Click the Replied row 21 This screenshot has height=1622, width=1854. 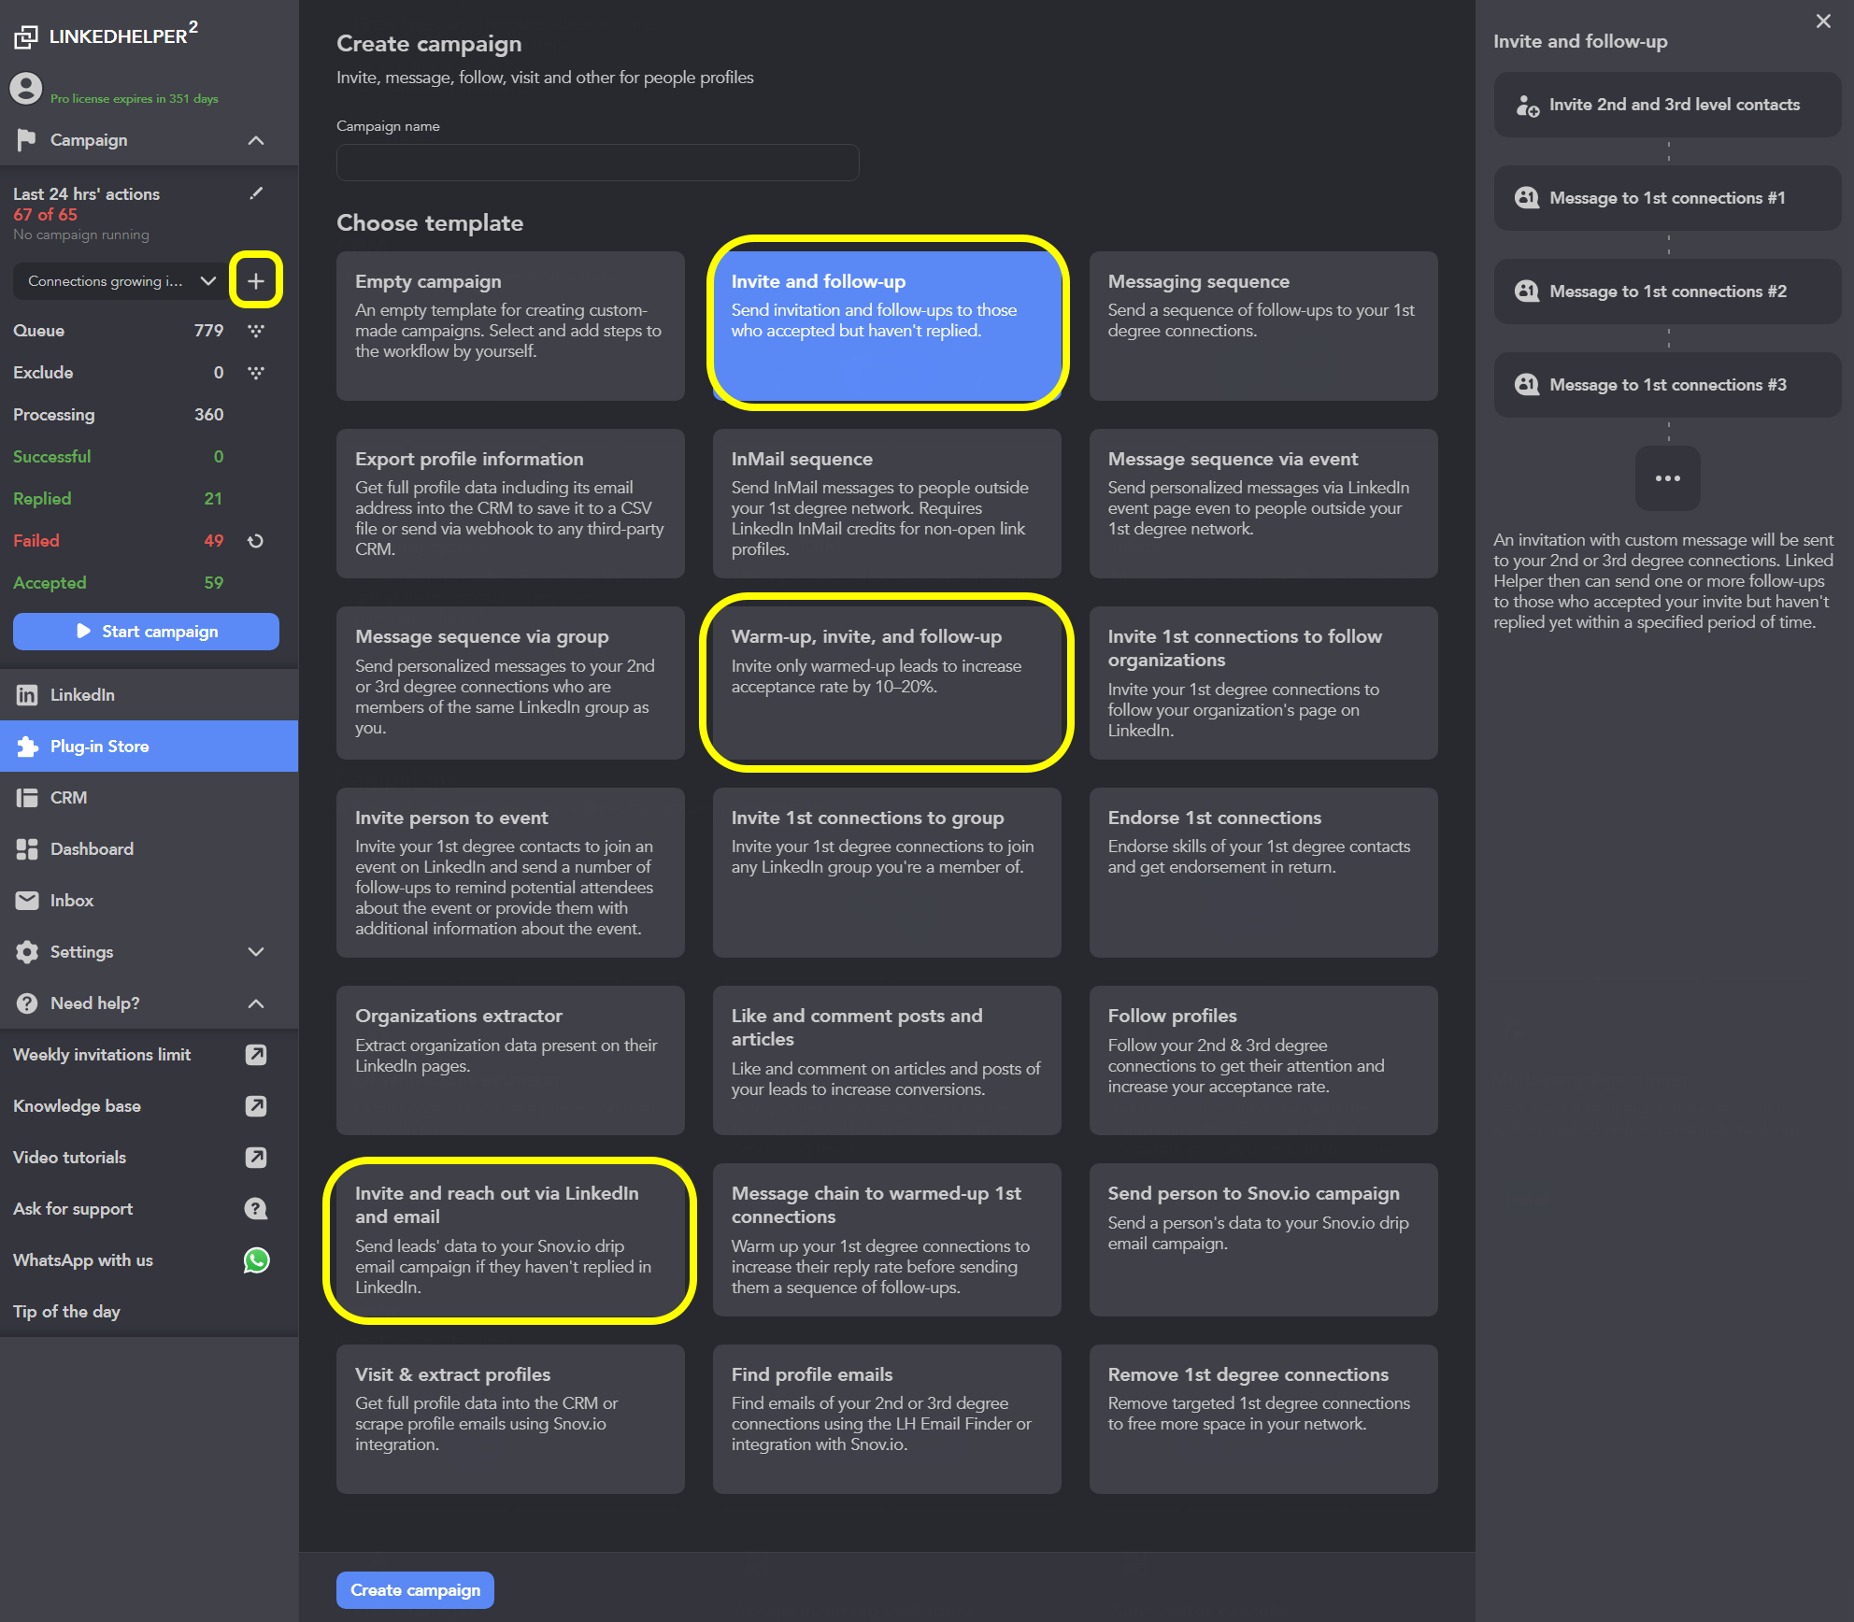coord(119,499)
